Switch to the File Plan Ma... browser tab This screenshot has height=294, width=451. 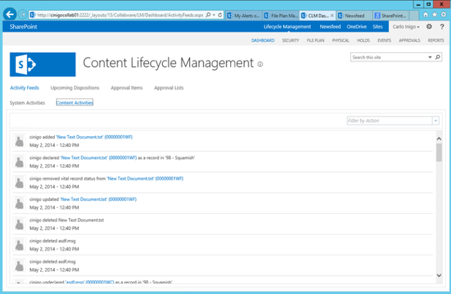pyautogui.click(x=281, y=15)
